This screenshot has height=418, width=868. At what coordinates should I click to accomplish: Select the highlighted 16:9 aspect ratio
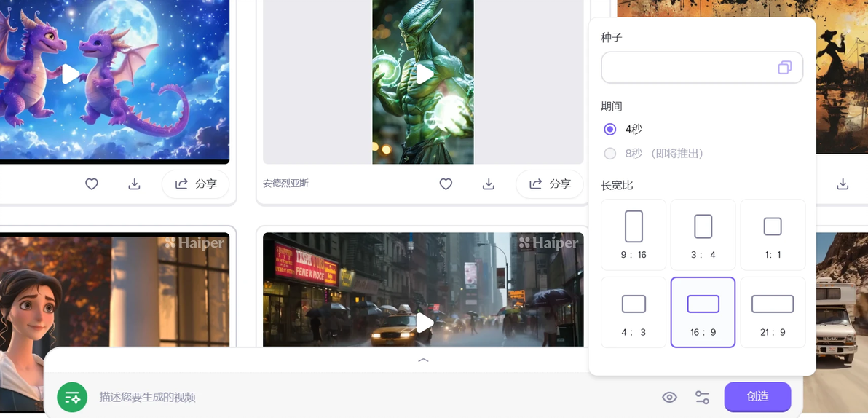click(x=703, y=312)
